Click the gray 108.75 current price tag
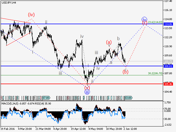The image size is (176, 132). click(168, 61)
